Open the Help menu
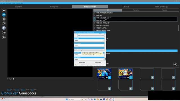180x101 pixels. tap(22, 3)
